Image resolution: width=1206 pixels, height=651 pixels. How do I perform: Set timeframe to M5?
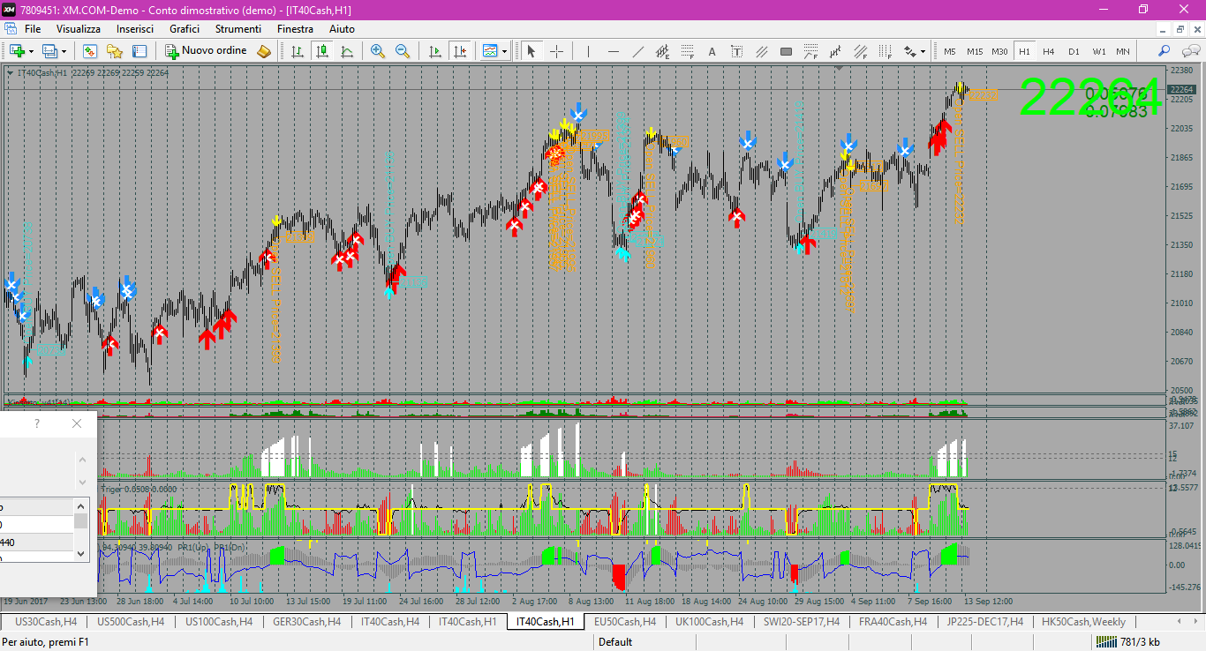click(x=950, y=51)
